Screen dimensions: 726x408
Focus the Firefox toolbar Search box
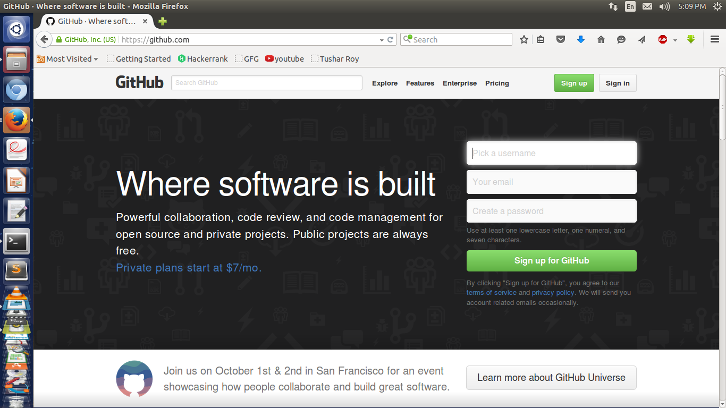(x=456, y=39)
